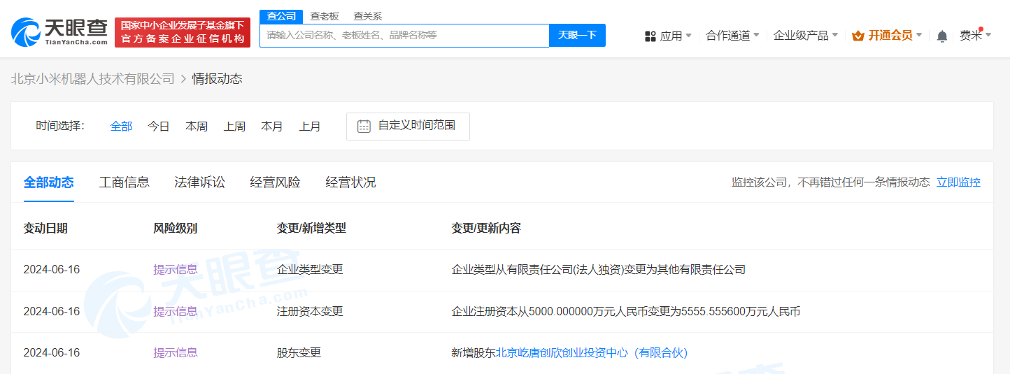Open the 北京小米机器人技术有限公司 breadcrumb link
Viewport: 1010px width, 374px height.
93,79
